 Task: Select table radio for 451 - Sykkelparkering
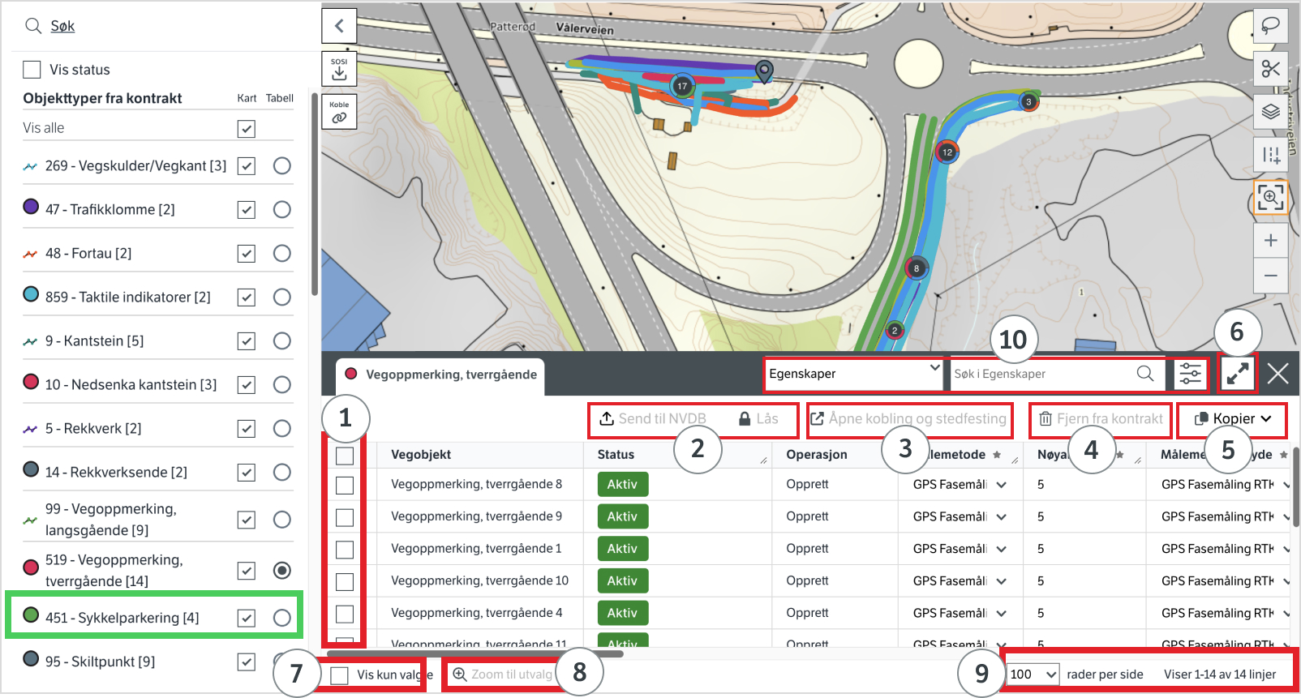point(281,618)
